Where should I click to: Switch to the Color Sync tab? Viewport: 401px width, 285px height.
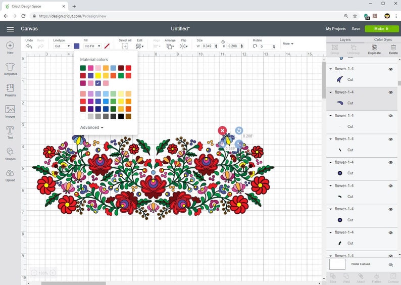coord(383,39)
